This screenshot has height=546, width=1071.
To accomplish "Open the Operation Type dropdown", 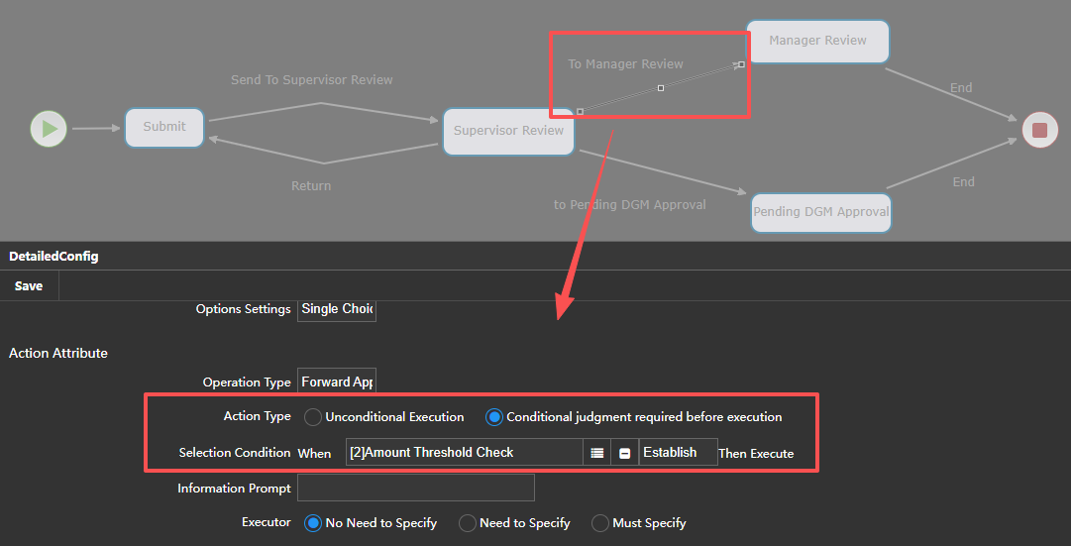I will (337, 382).
